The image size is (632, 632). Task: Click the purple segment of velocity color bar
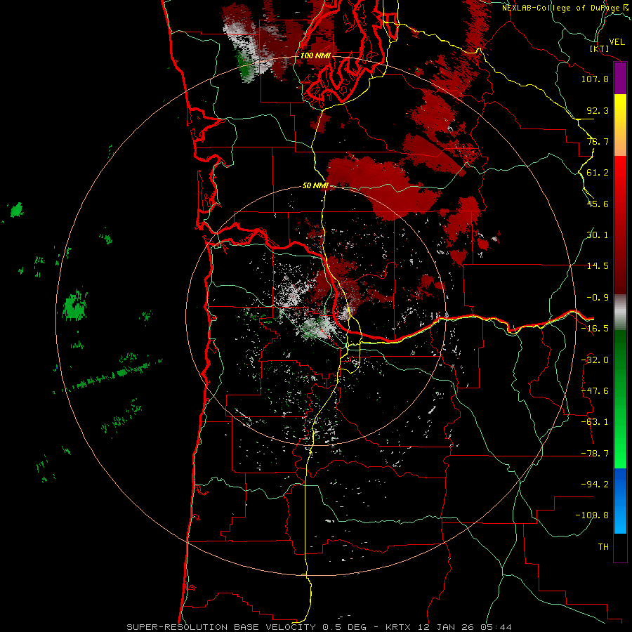[x=620, y=78]
